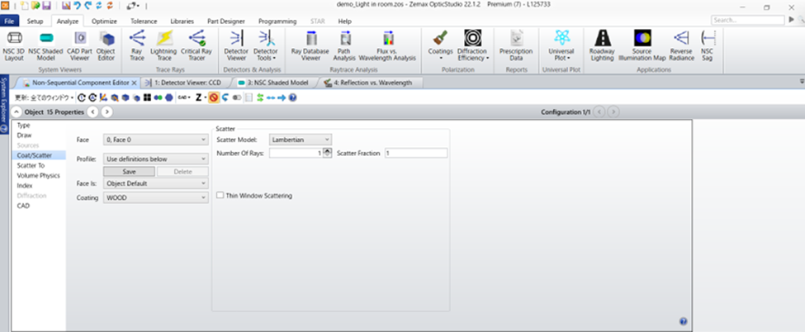Click the Save profile button

[129, 172]
